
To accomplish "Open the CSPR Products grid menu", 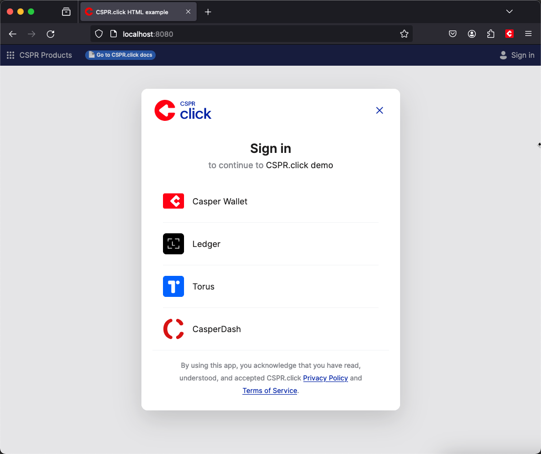I will tap(11, 55).
